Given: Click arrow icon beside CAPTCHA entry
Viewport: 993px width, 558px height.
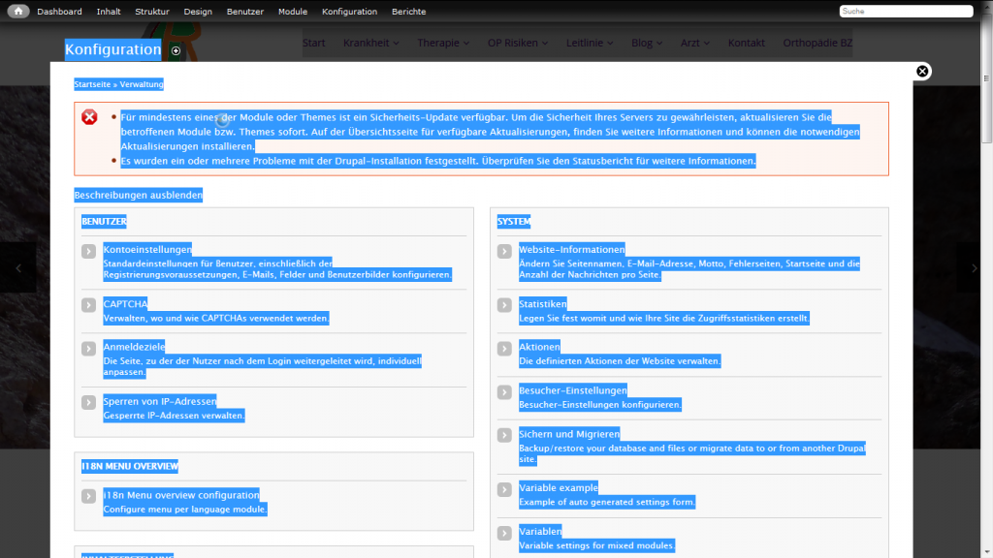Looking at the screenshot, I should pyautogui.click(x=89, y=305).
